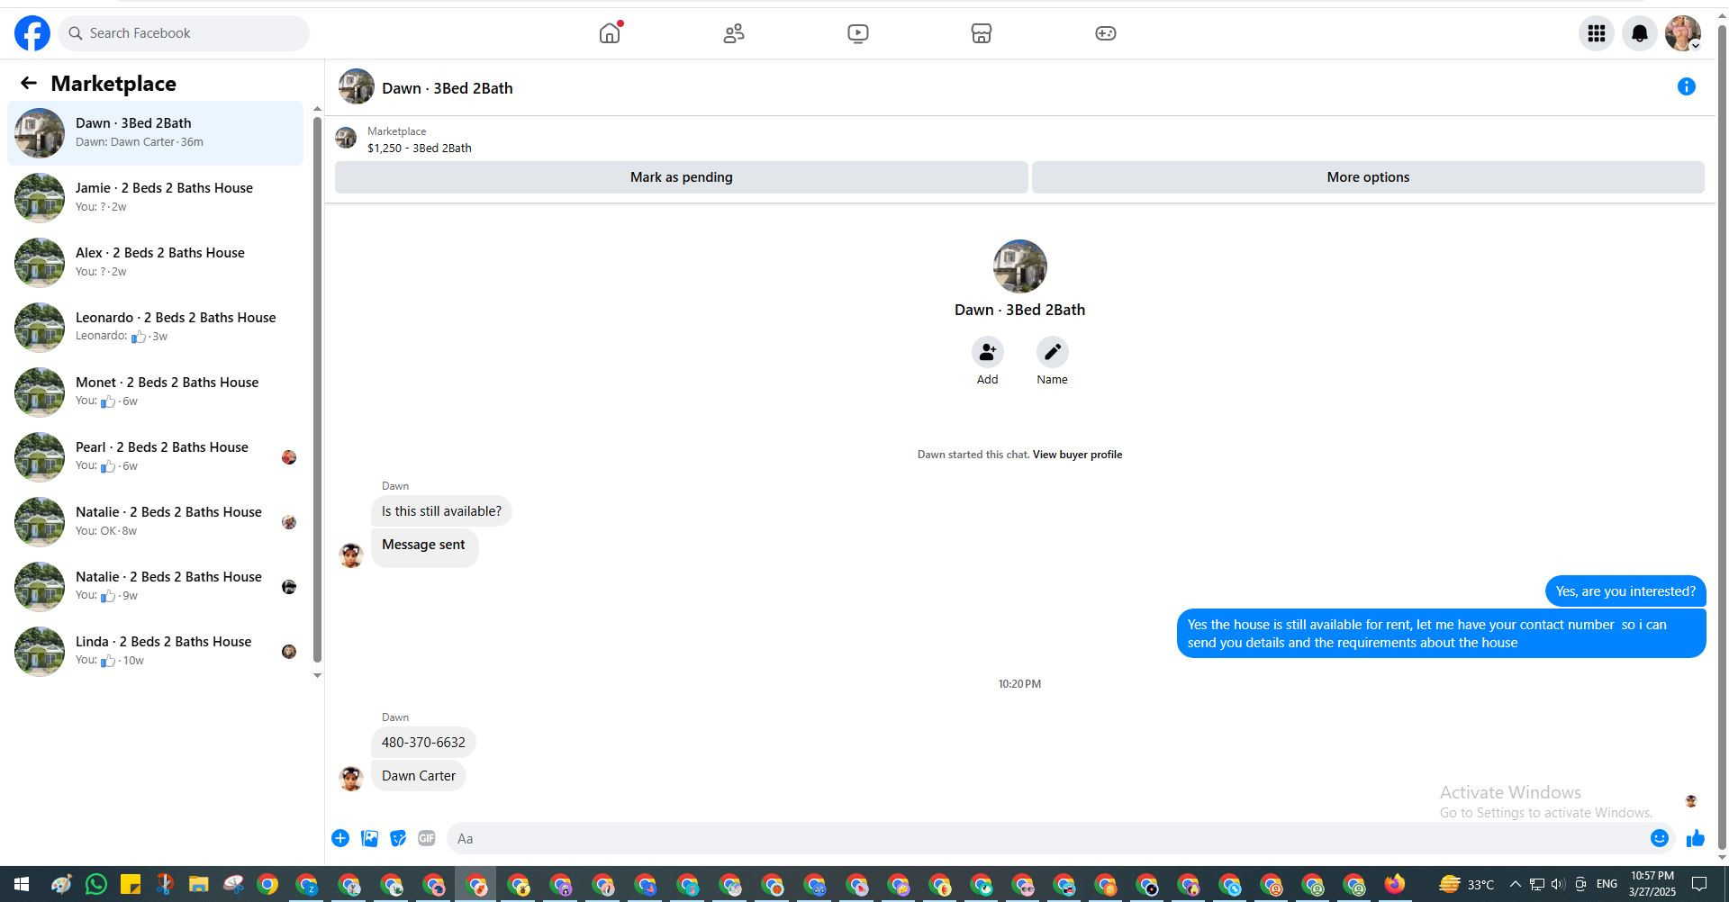
Task: Click More options button
Action: (x=1368, y=177)
